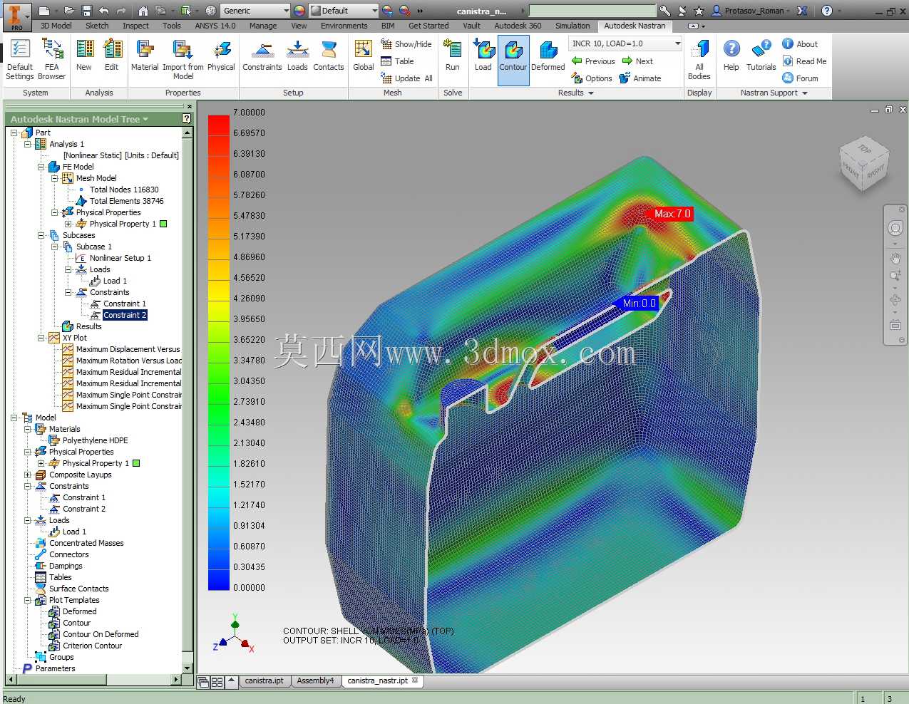Click the About link
Screen dimensions: 909x704
pyautogui.click(x=800, y=44)
